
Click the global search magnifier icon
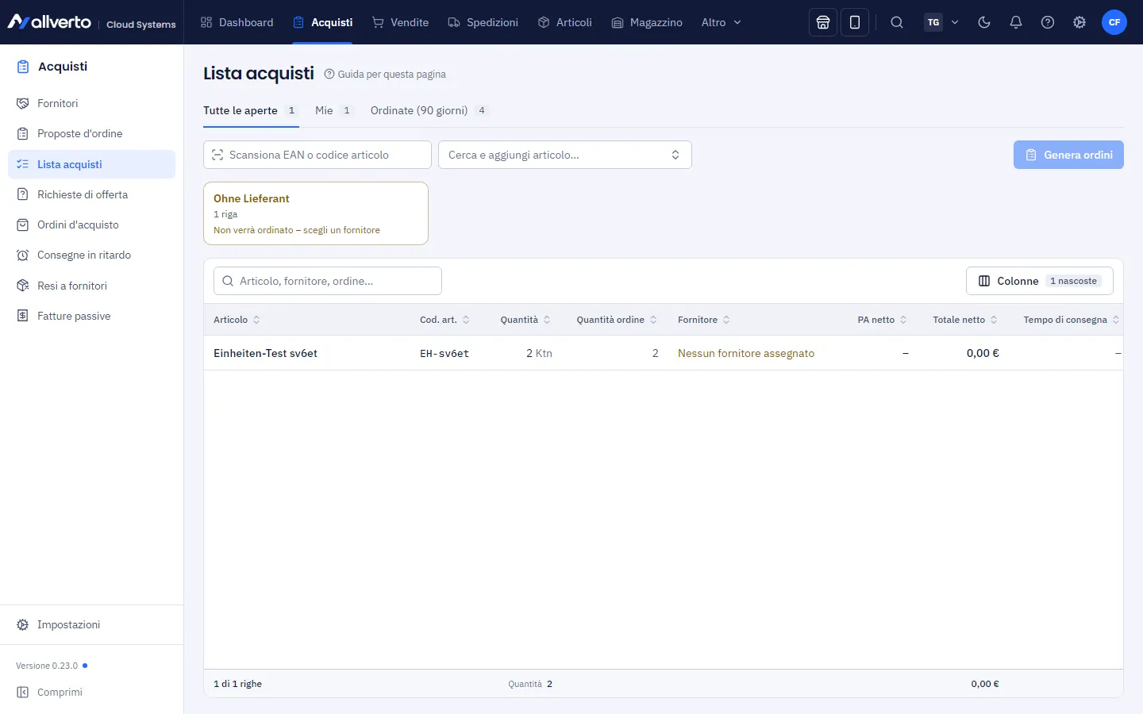897,22
